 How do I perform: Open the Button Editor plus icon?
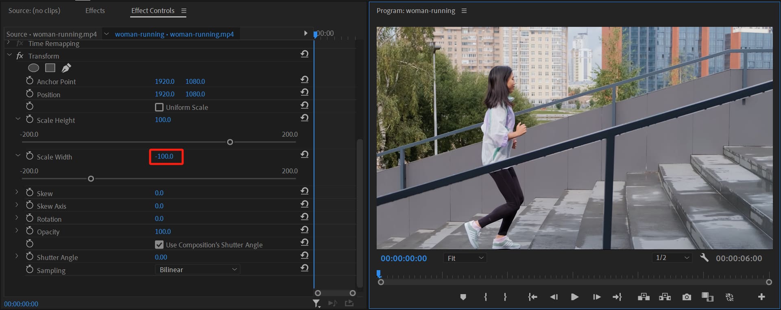pyautogui.click(x=761, y=297)
